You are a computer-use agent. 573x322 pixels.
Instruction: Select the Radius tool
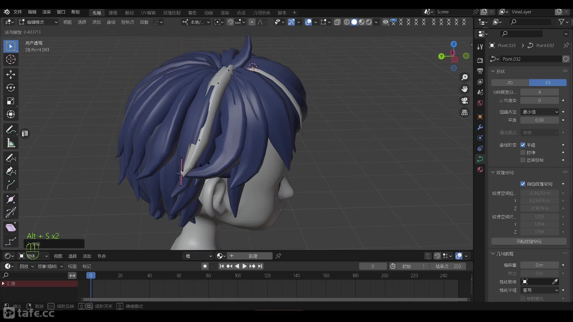11,199
